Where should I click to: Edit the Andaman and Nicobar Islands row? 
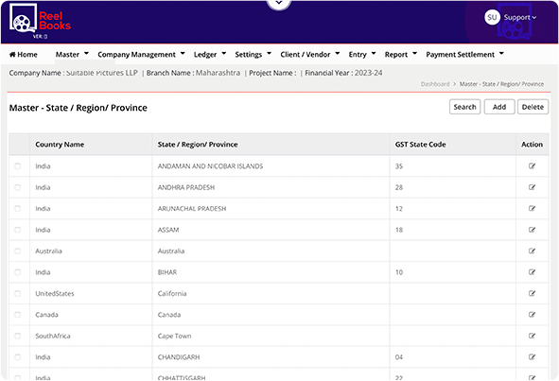pyautogui.click(x=532, y=165)
